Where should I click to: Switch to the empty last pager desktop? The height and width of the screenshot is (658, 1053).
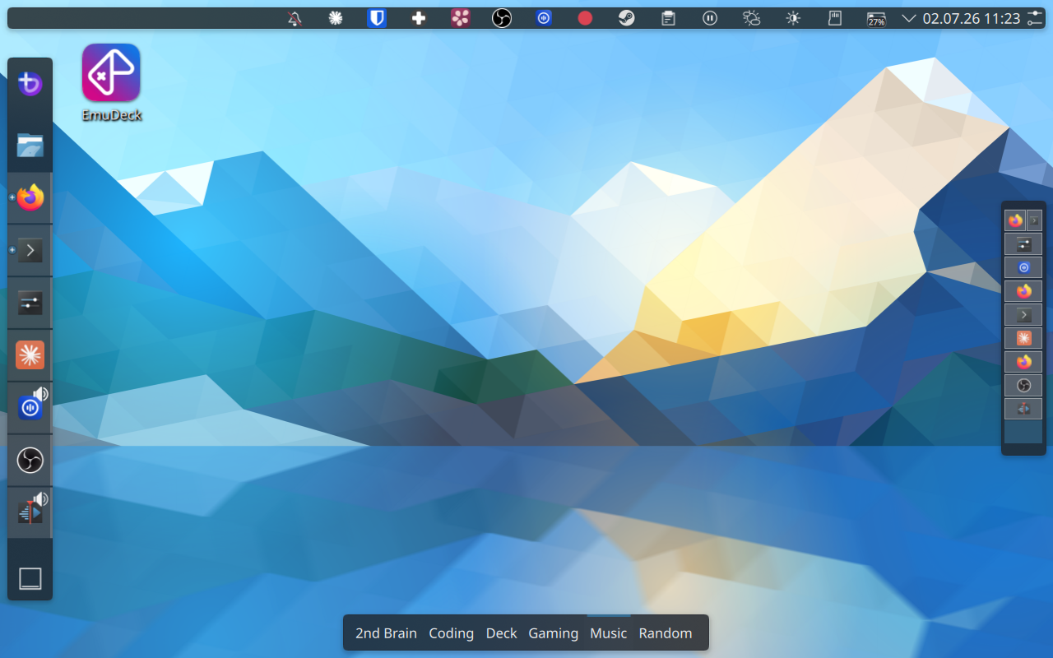click(x=1023, y=433)
